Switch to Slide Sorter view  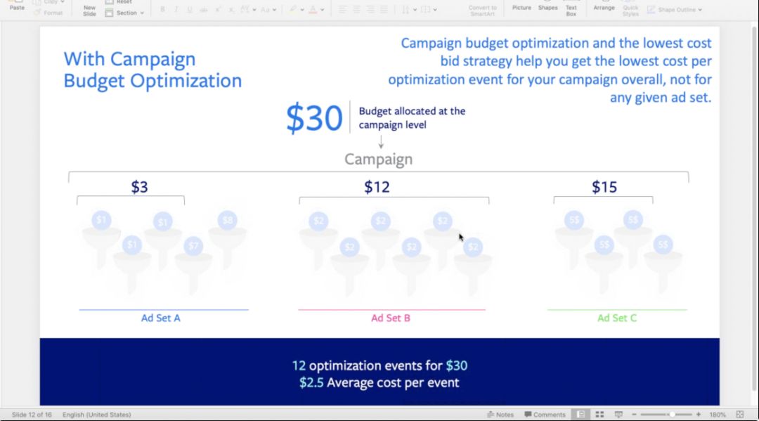(599, 415)
